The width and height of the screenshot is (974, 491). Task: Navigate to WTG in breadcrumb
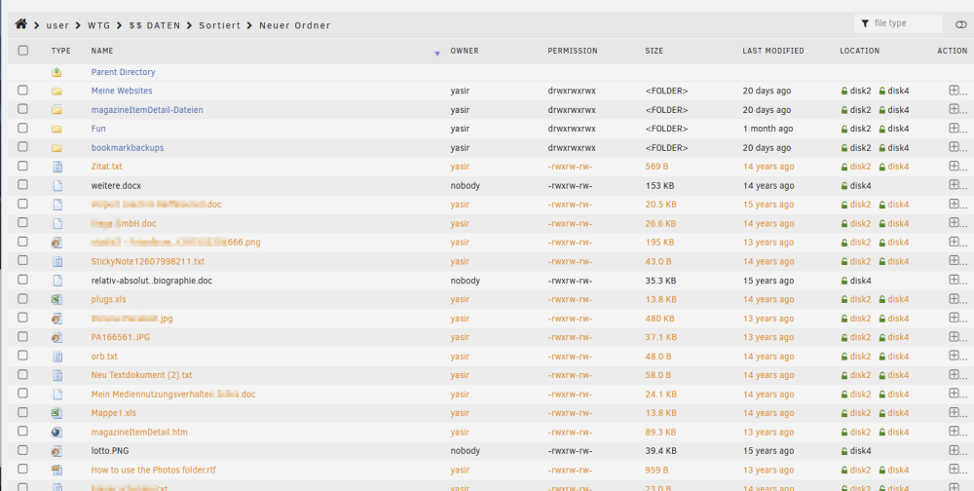pos(98,25)
